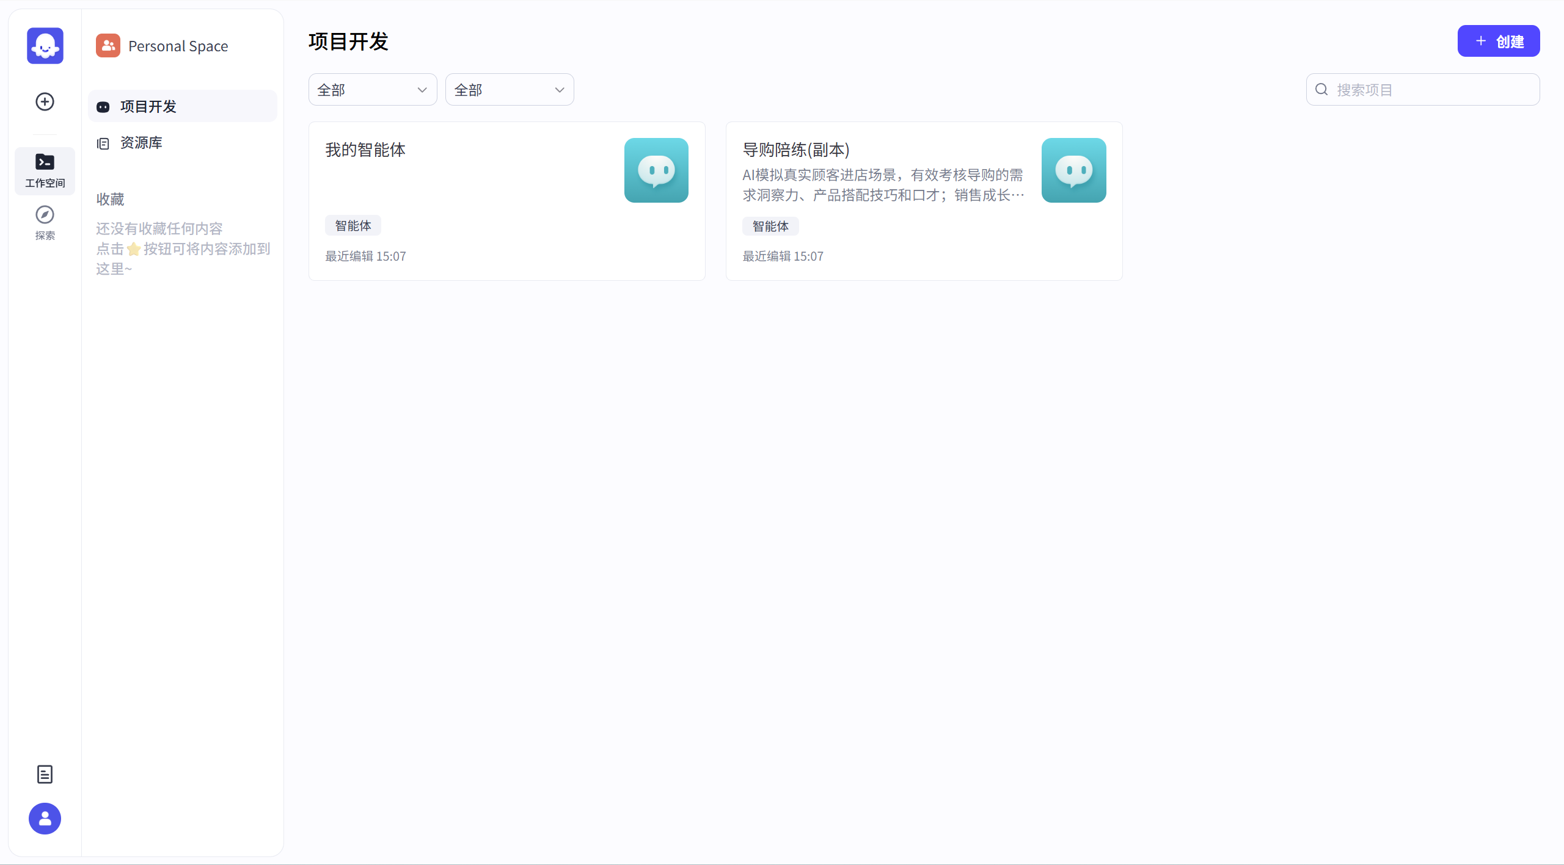
Task: Click the 智能体 tag on 我的智能体 card
Action: pos(353,226)
